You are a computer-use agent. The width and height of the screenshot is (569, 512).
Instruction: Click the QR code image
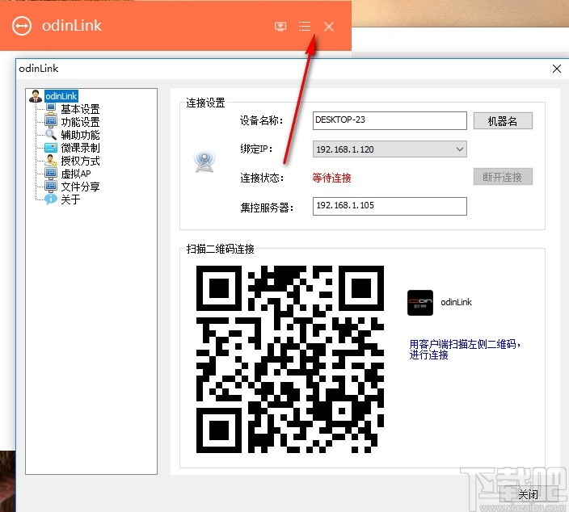290,359
